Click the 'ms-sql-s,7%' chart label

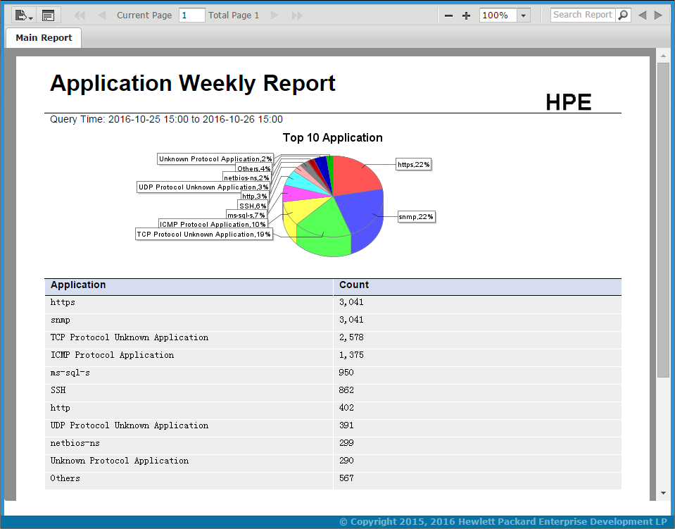pos(246,215)
